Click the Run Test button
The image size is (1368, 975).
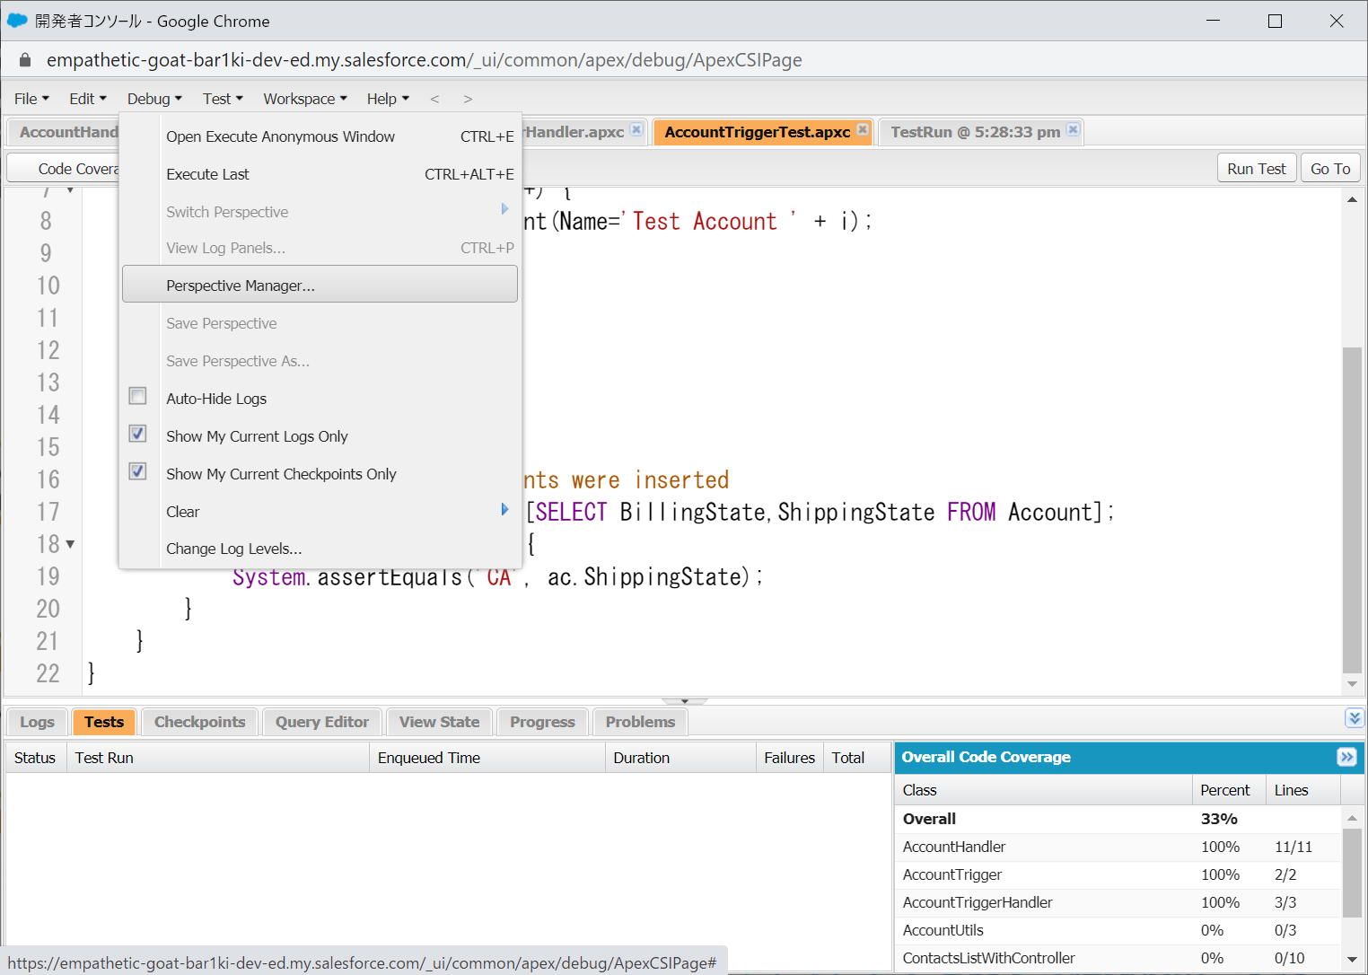(x=1257, y=169)
